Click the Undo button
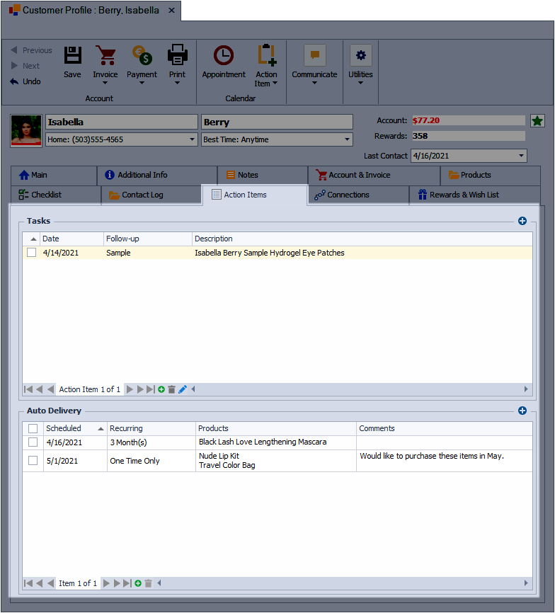The height and width of the screenshot is (613, 555). tap(25, 81)
